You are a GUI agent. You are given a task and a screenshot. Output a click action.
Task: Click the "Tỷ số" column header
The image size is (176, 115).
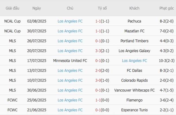[x=102, y=8]
